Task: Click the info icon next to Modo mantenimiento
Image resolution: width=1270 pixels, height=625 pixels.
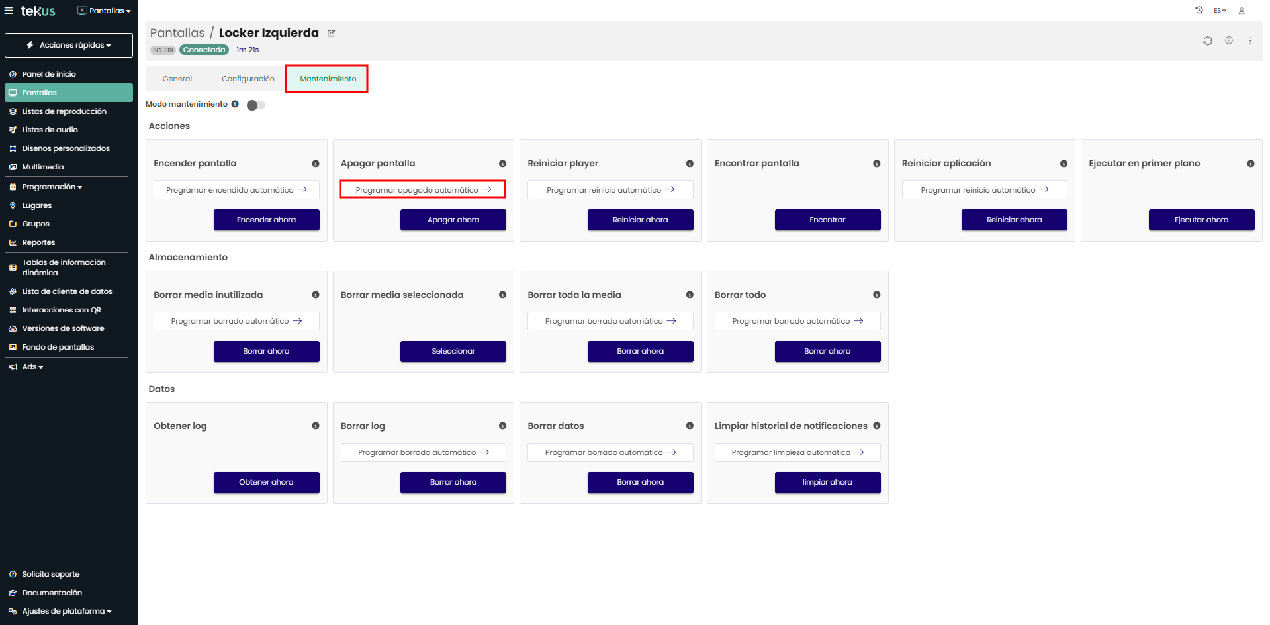Action: tap(235, 104)
